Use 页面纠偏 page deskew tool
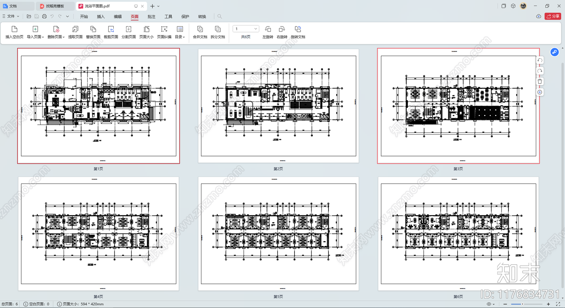 164,32
